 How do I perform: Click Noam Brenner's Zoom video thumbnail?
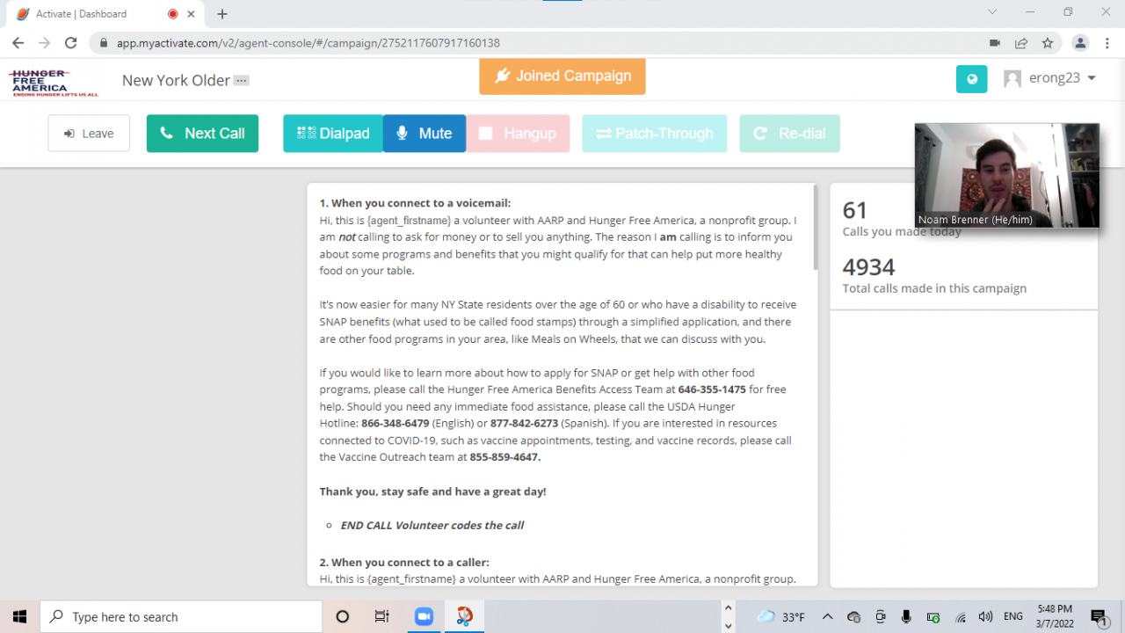[x=1007, y=176]
